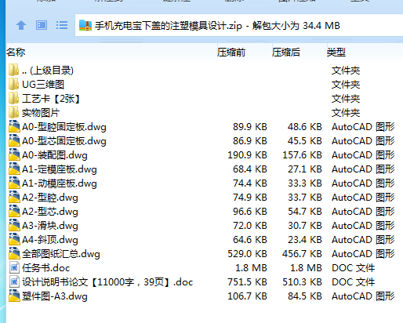Viewport: 403px width, 323px height.
Task: Select the file name 全部图纸汇总.dwg
Action: coord(61,254)
